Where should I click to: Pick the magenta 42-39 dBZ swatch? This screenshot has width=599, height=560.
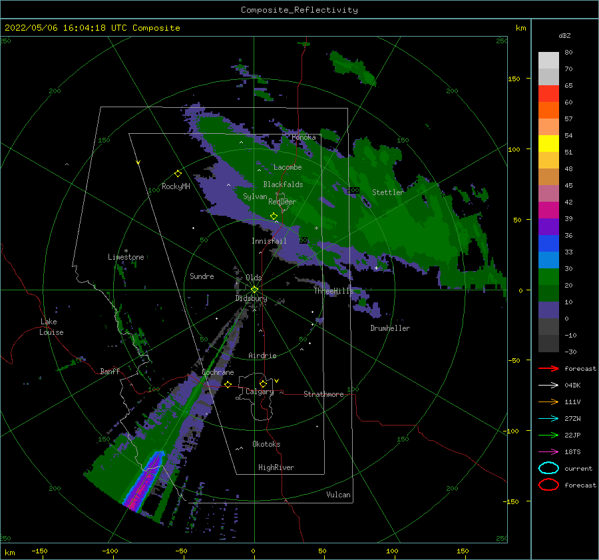click(x=548, y=210)
